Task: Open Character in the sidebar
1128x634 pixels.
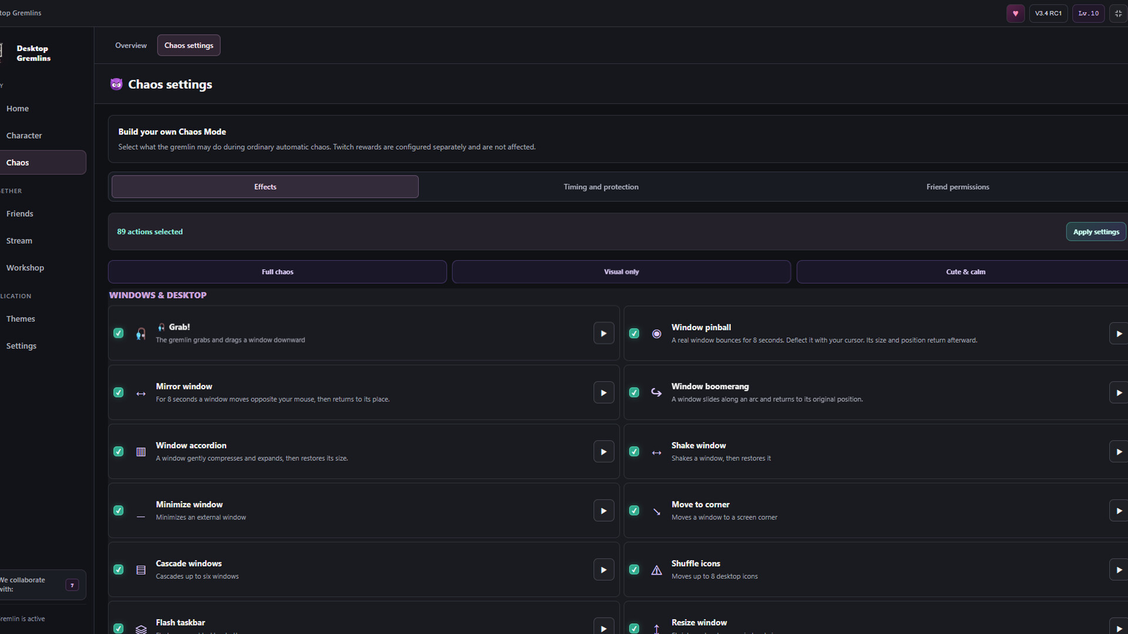Action: point(43,136)
